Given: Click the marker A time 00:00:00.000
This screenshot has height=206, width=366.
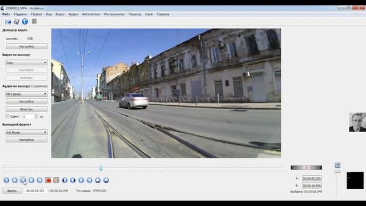Looking at the screenshot, I should 312,178.
